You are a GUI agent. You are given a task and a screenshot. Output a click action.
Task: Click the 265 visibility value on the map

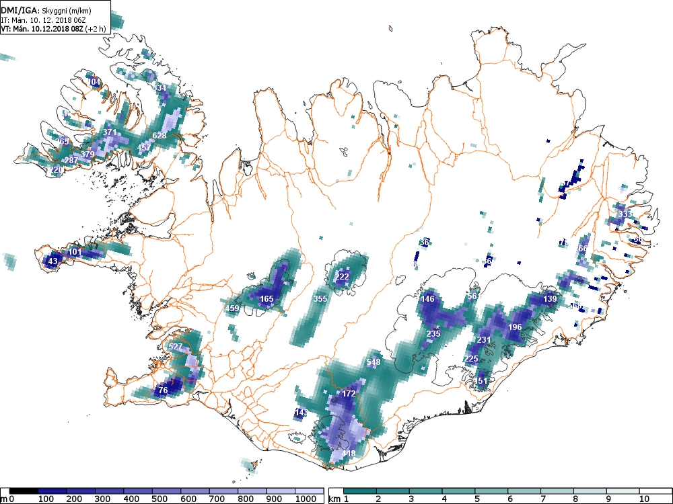click(x=62, y=141)
